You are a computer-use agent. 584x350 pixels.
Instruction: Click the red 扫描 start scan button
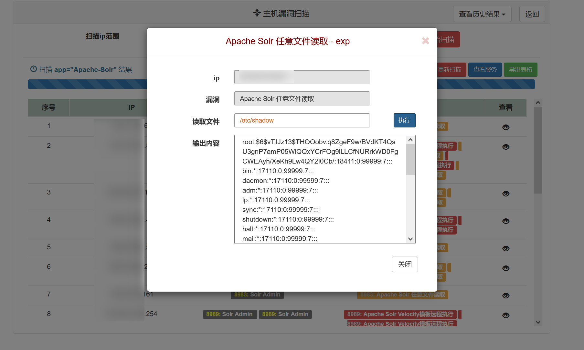pos(449,39)
